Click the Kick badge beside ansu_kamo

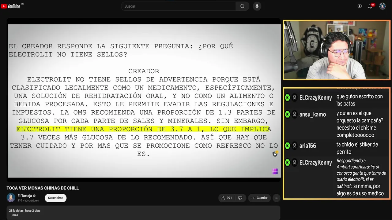click(x=287, y=114)
